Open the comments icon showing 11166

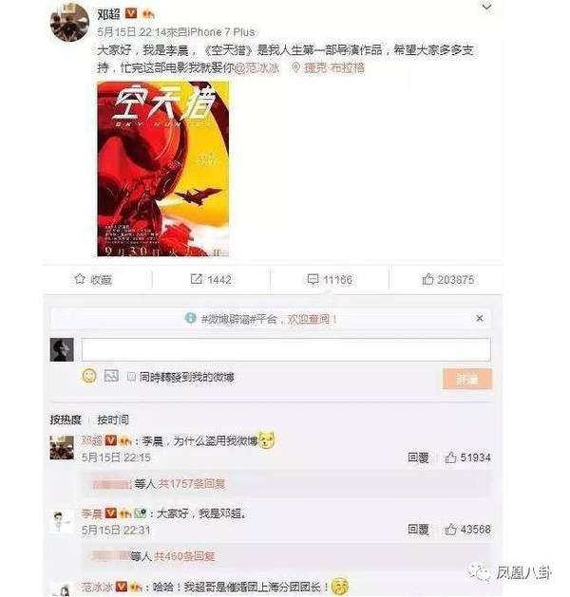point(313,279)
